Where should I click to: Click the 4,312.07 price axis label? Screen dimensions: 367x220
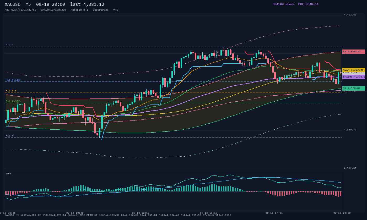(350, 168)
